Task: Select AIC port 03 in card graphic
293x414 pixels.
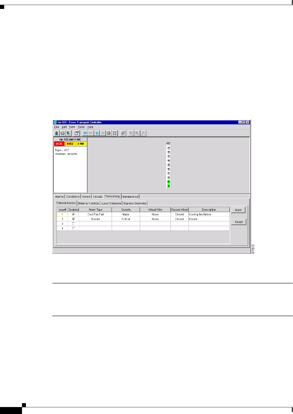Action: coord(169,156)
